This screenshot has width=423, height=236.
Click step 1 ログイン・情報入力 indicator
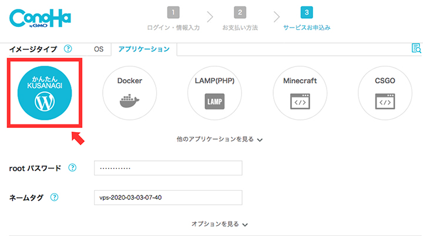click(x=173, y=19)
